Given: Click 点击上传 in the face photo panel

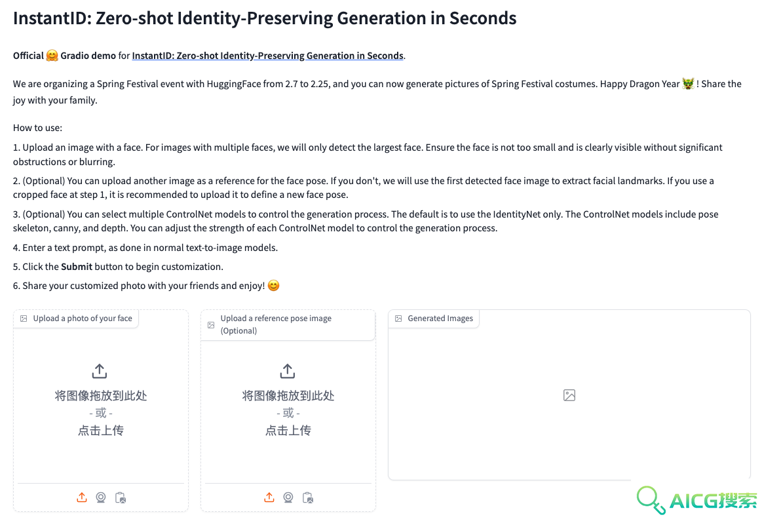Looking at the screenshot, I should click(x=101, y=430).
